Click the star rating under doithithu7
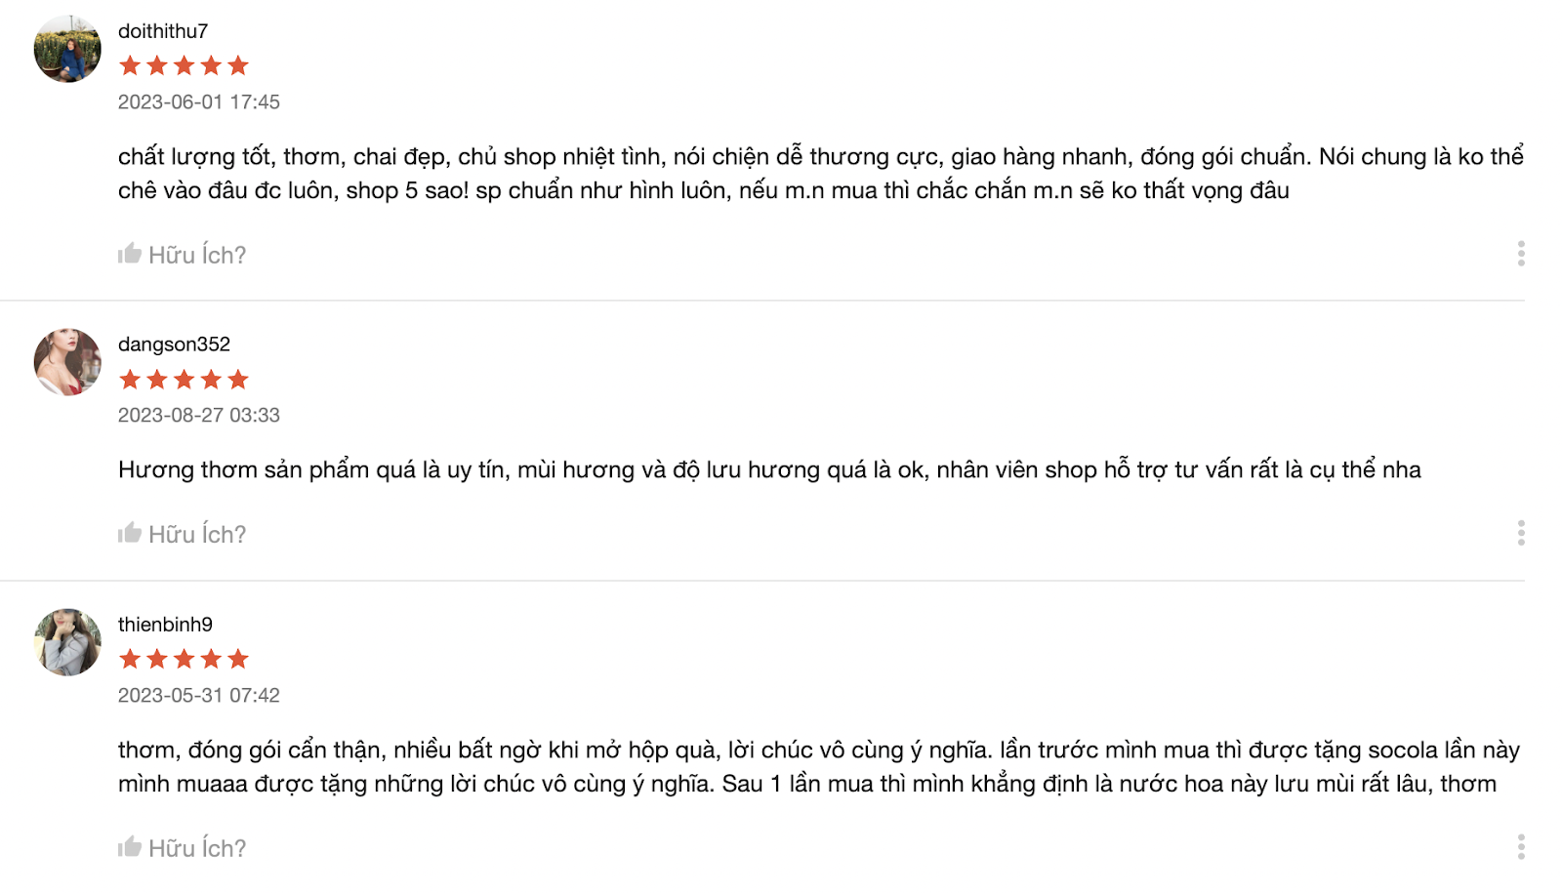The image size is (1562, 893). [x=184, y=65]
